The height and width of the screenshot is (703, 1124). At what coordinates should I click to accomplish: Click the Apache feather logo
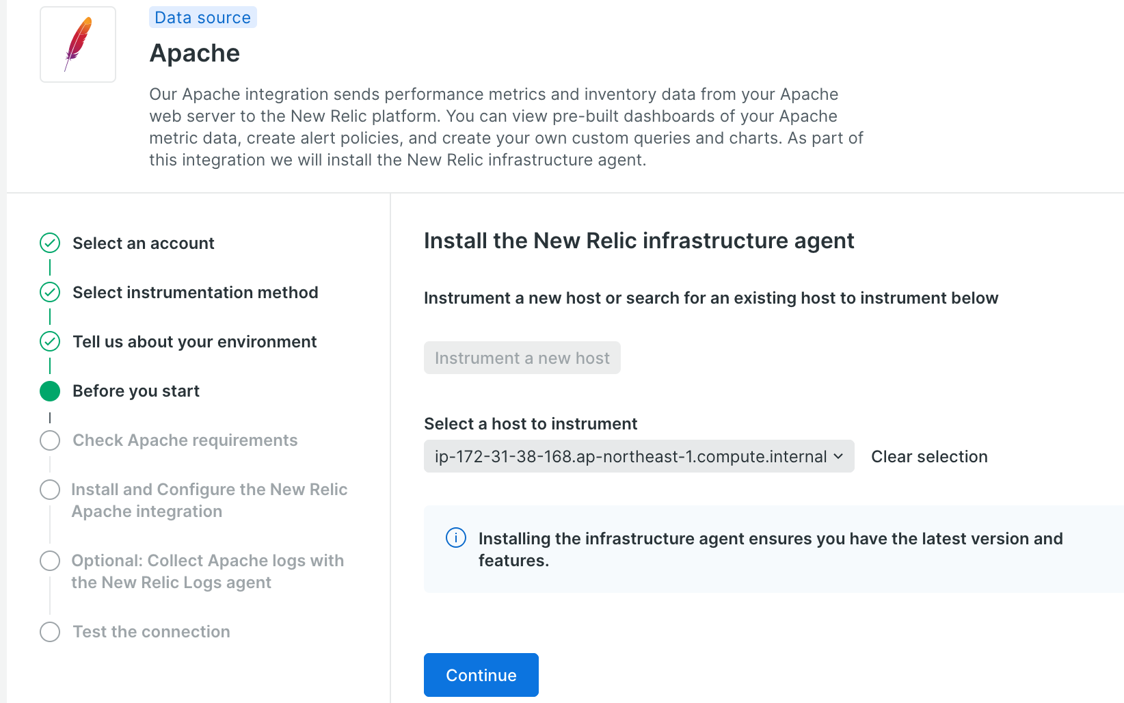pos(78,44)
